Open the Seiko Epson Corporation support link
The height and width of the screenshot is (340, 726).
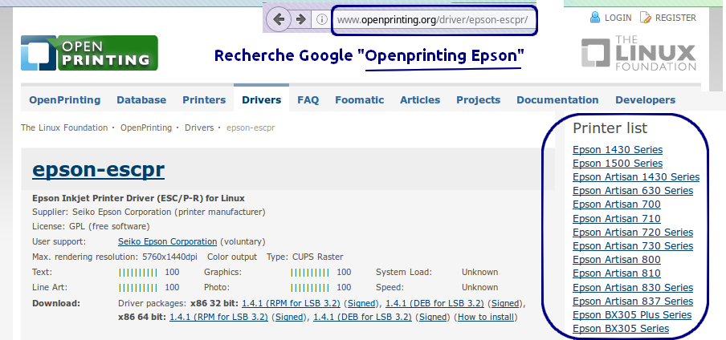pyautogui.click(x=167, y=241)
